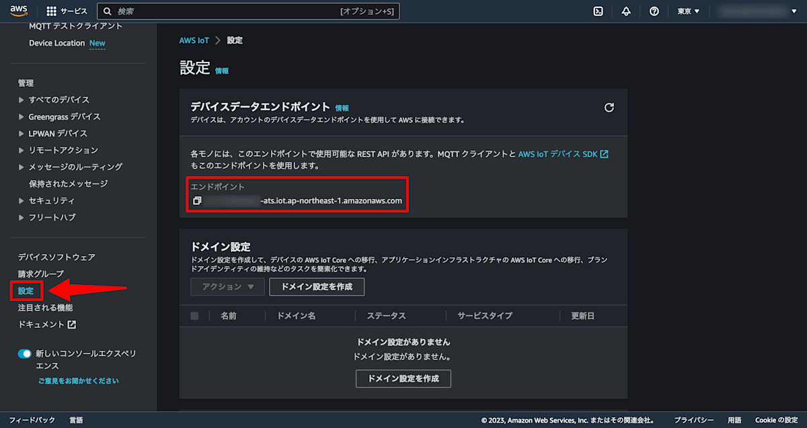Sort by ドメイン名 column header

pyautogui.click(x=297, y=316)
